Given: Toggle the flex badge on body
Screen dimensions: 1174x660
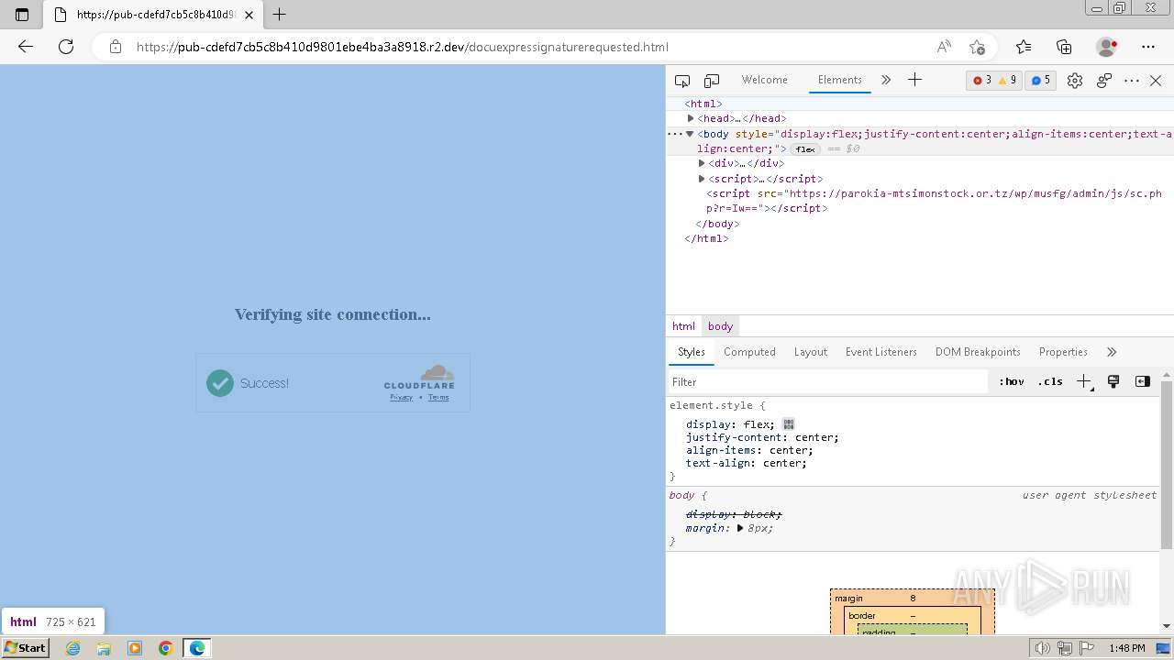Looking at the screenshot, I should pos(805,149).
